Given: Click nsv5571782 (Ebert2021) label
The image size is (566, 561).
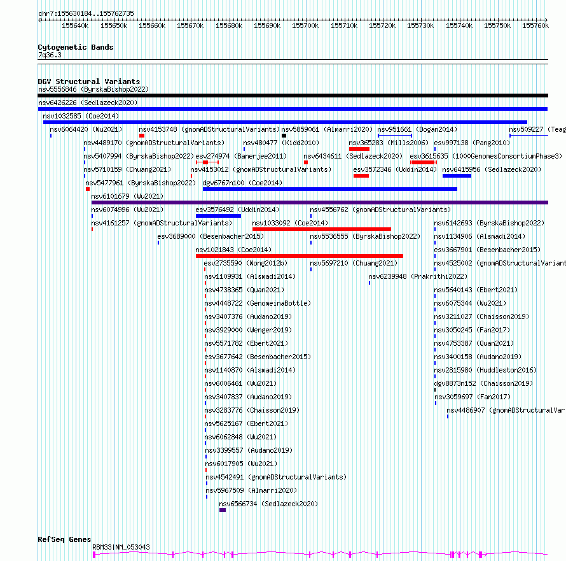Looking at the screenshot, I should 246,343.
